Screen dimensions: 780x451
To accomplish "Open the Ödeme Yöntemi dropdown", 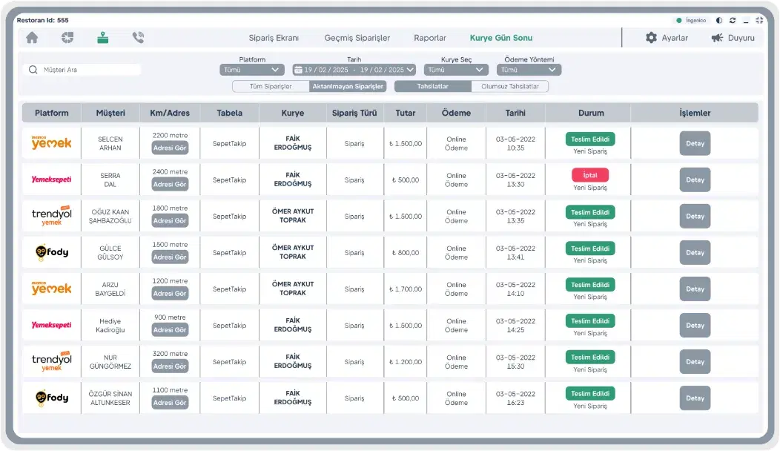I will point(529,70).
